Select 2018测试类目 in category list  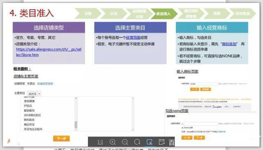(x=32, y=115)
